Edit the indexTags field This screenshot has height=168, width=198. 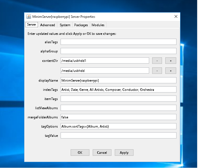pyautogui.click(x=119, y=90)
